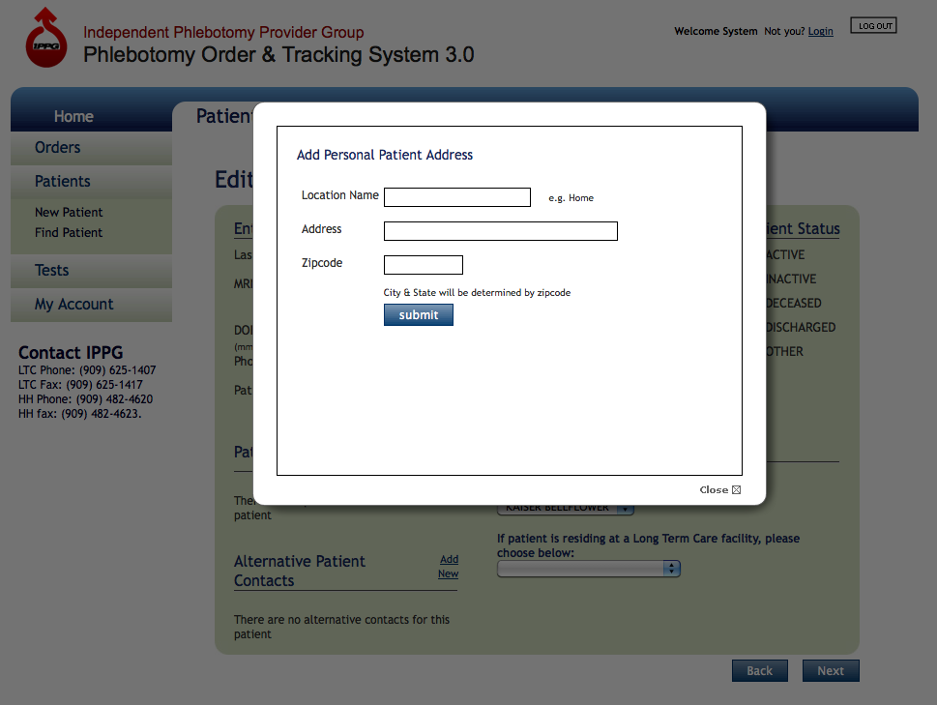The height and width of the screenshot is (705, 937).
Task: Focus the Location Name field
Action: coord(457,197)
